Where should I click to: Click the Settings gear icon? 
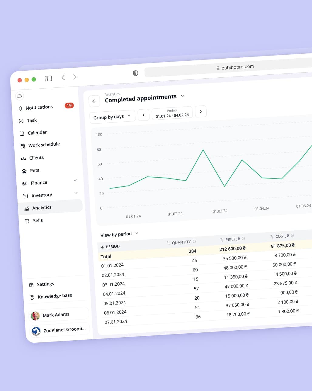[31, 285]
